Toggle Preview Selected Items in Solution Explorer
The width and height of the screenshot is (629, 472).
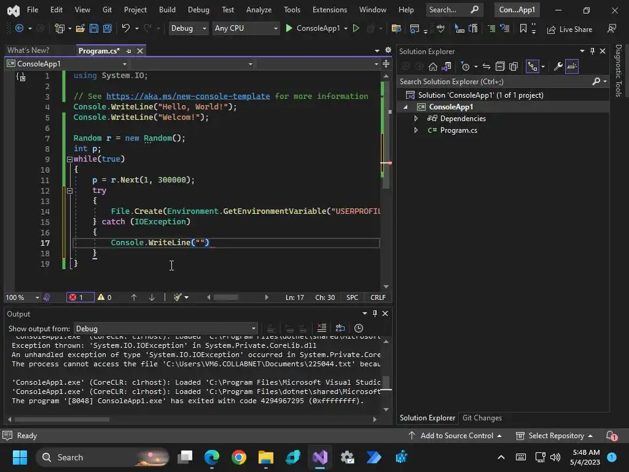(572, 66)
